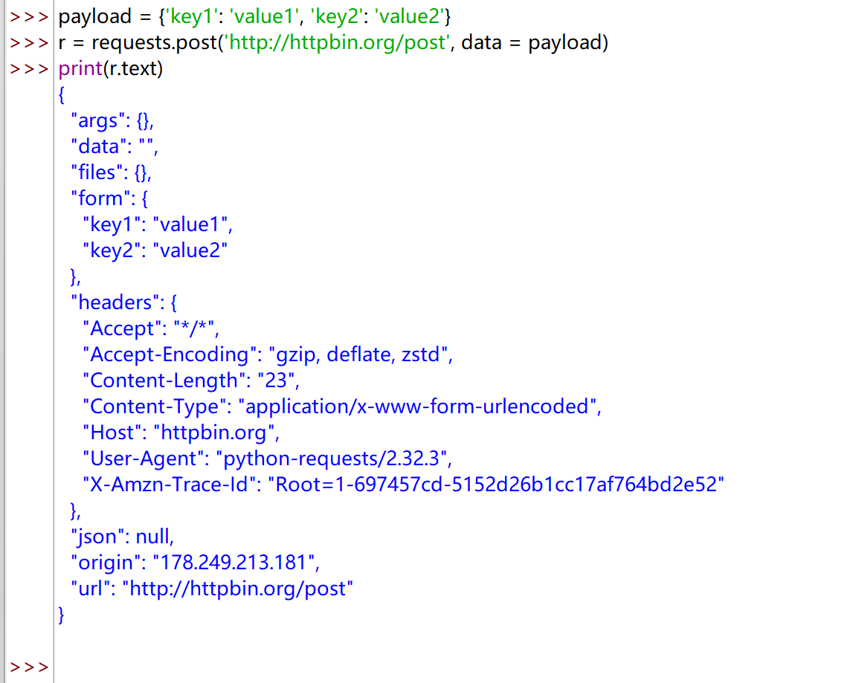Click the "form": { output line
This screenshot has height=683, width=844.
click(109, 199)
